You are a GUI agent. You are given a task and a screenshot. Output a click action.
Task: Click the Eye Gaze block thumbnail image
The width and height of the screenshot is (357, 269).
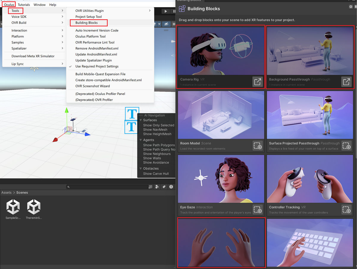pos(221,179)
